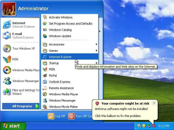Viewport: 174px width, 130px height.
Task: Click the taskbar clock showing 8:12 PM
Action: 164,126
